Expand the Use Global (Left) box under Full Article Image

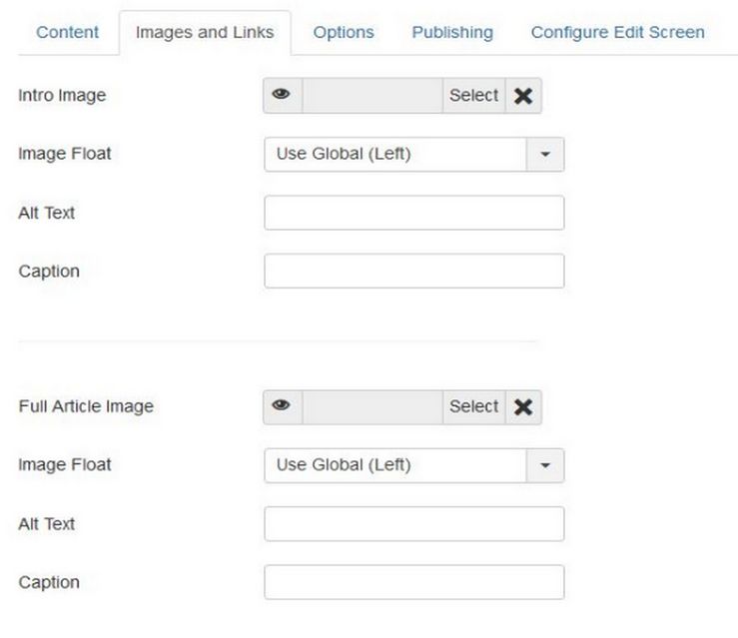pos(414,466)
